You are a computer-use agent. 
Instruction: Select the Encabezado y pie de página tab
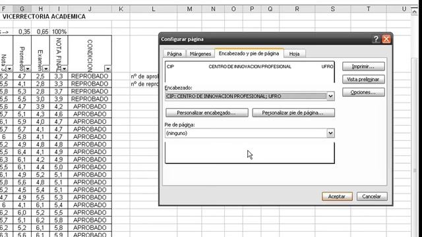(x=249, y=53)
